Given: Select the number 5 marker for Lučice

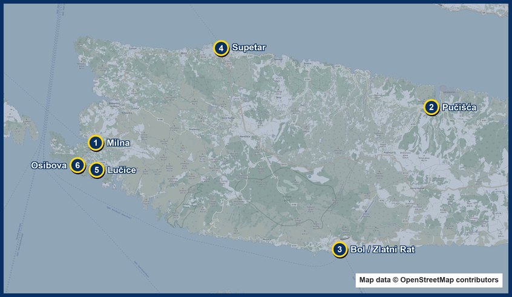Looking at the screenshot, I should [97, 170].
